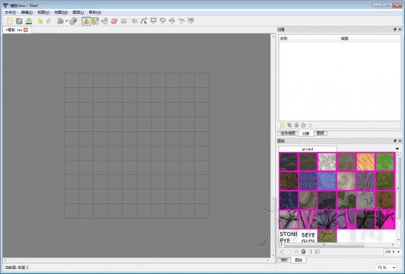Switch to the 迷你地图 tab

288,133
